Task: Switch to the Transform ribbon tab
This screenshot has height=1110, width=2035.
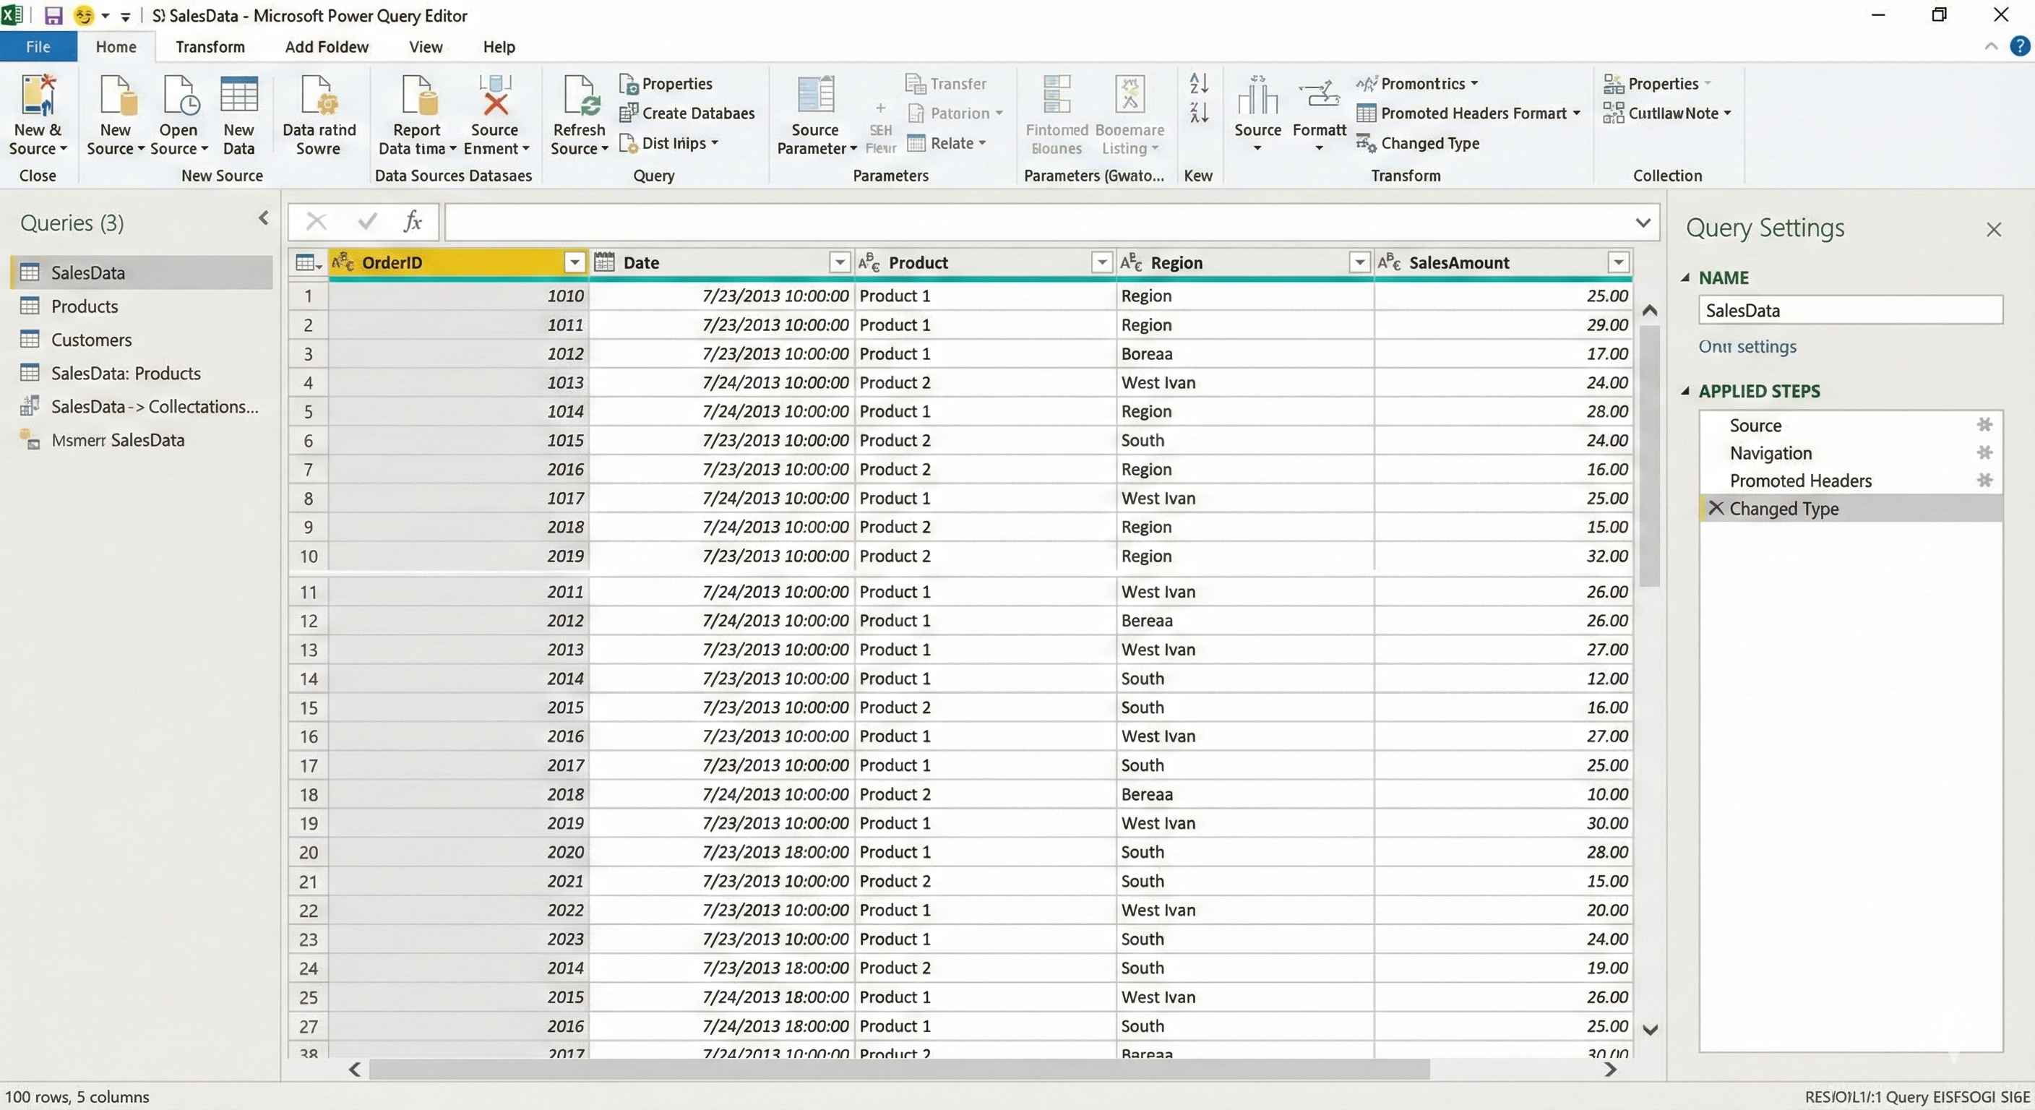Action: 210,46
